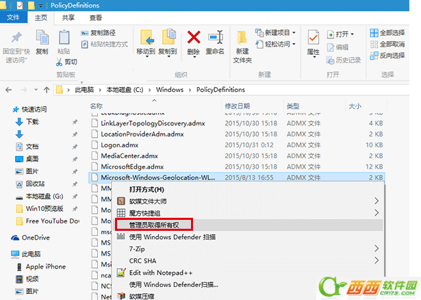Select the LocationProviderAdm.admx file
Image resolution: width=421 pixels, height=300 pixels.
pyautogui.click(x=237, y=134)
